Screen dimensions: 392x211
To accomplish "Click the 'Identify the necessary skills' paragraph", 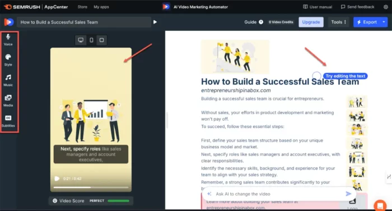I will (268, 171).
